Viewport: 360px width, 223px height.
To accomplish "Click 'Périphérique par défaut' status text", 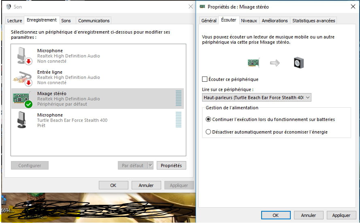I will pos(62,104).
